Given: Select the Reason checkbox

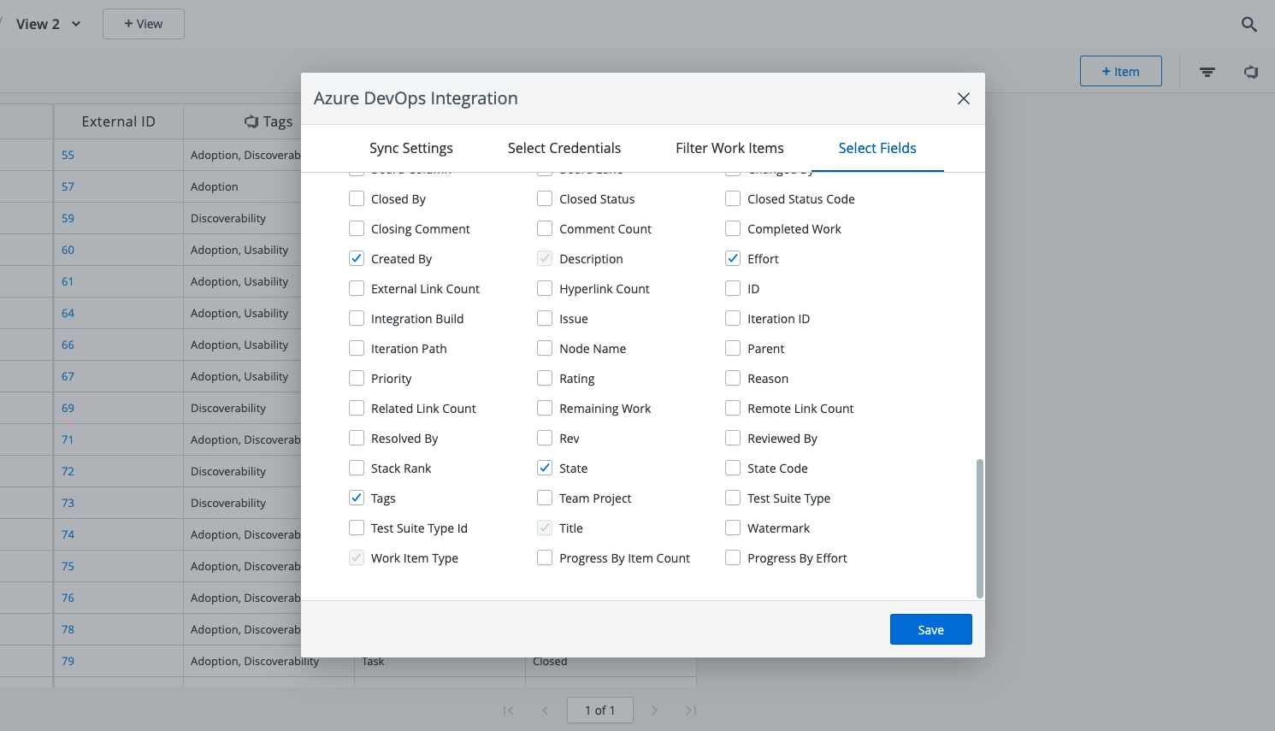Looking at the screenshot, I should (733, 378).
